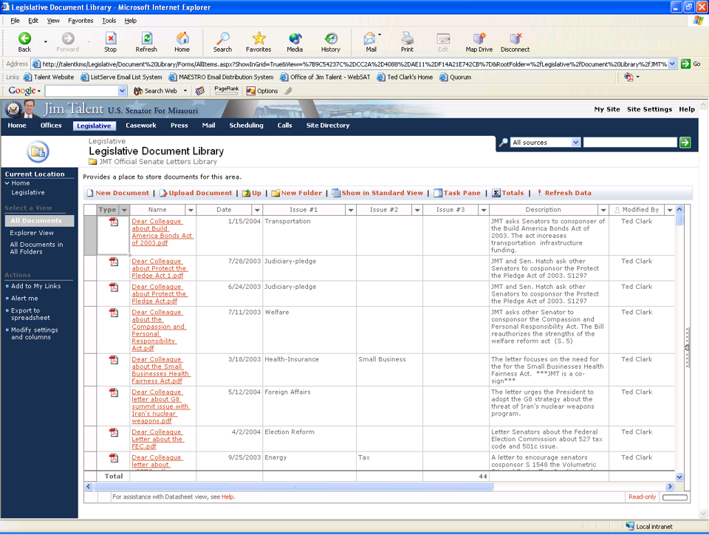Open the Favorites star icon

pyautogui.click(x=258, y=42)
